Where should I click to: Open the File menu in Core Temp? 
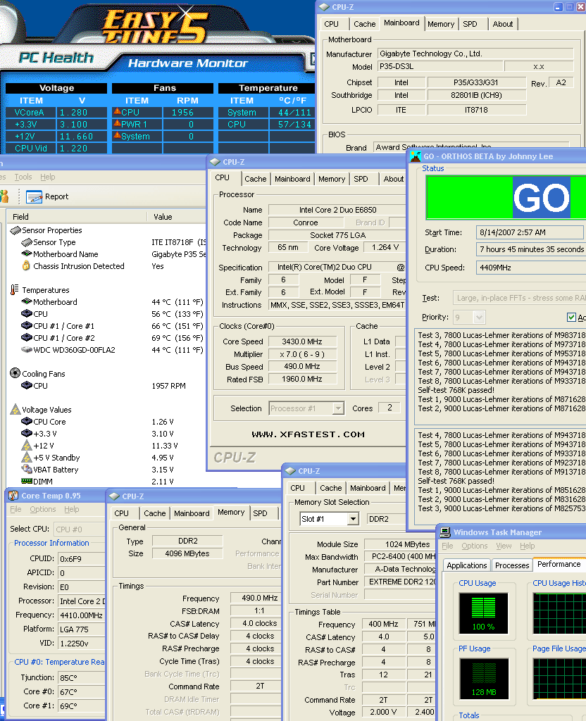click(15, 510)
